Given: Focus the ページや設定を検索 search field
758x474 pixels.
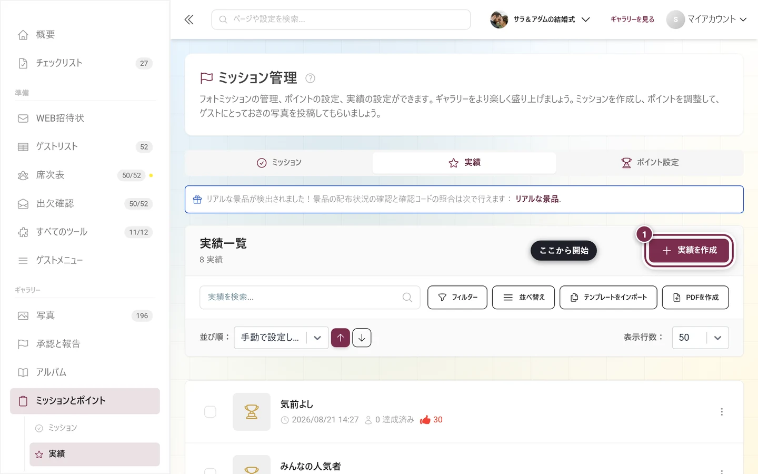Looking at the screenshot, I should (x=341, y=19).
